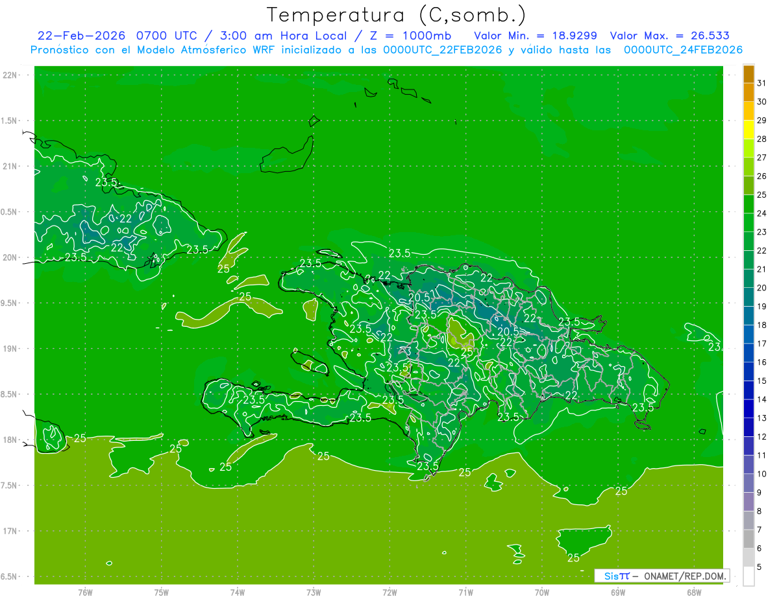Click the purple swatch between 9 and 10
This screenshot has width=779, height=601.
pyautogui.click(x=748, y=483)
